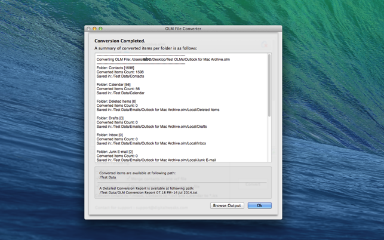This screenshot has width=384, height=240.
Task: Click 'Converted items are available at following path' label
Action: coord(137,173)
